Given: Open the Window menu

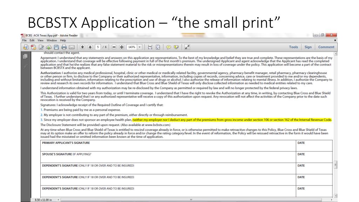Looking at the screenshot, I should pyautogui.click(x=52, y=40).
